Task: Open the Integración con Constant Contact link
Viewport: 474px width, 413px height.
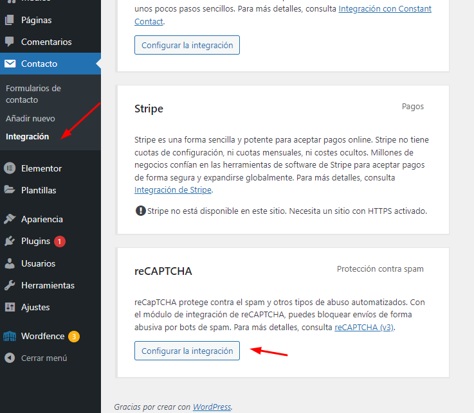Action: click(x=385, y=9)
